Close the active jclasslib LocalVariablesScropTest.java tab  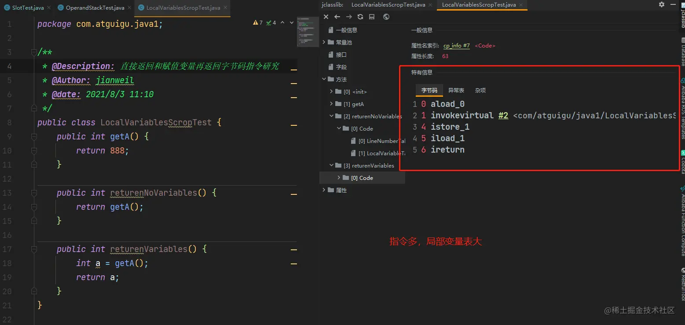click(521, 5)
